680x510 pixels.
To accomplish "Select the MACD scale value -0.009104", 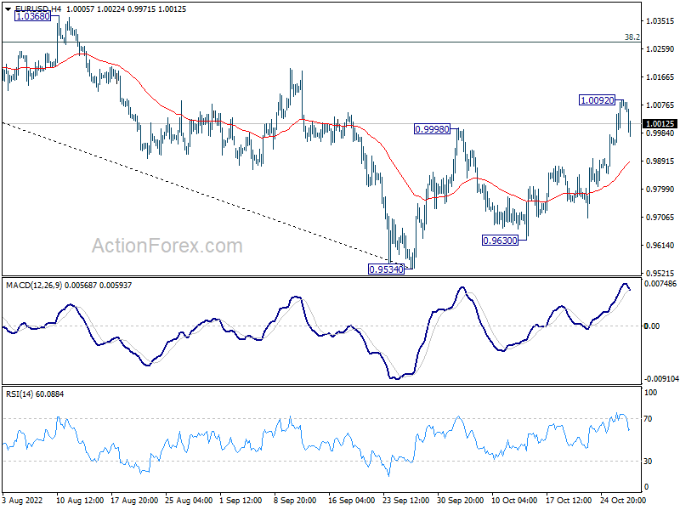I will [661, 379].
